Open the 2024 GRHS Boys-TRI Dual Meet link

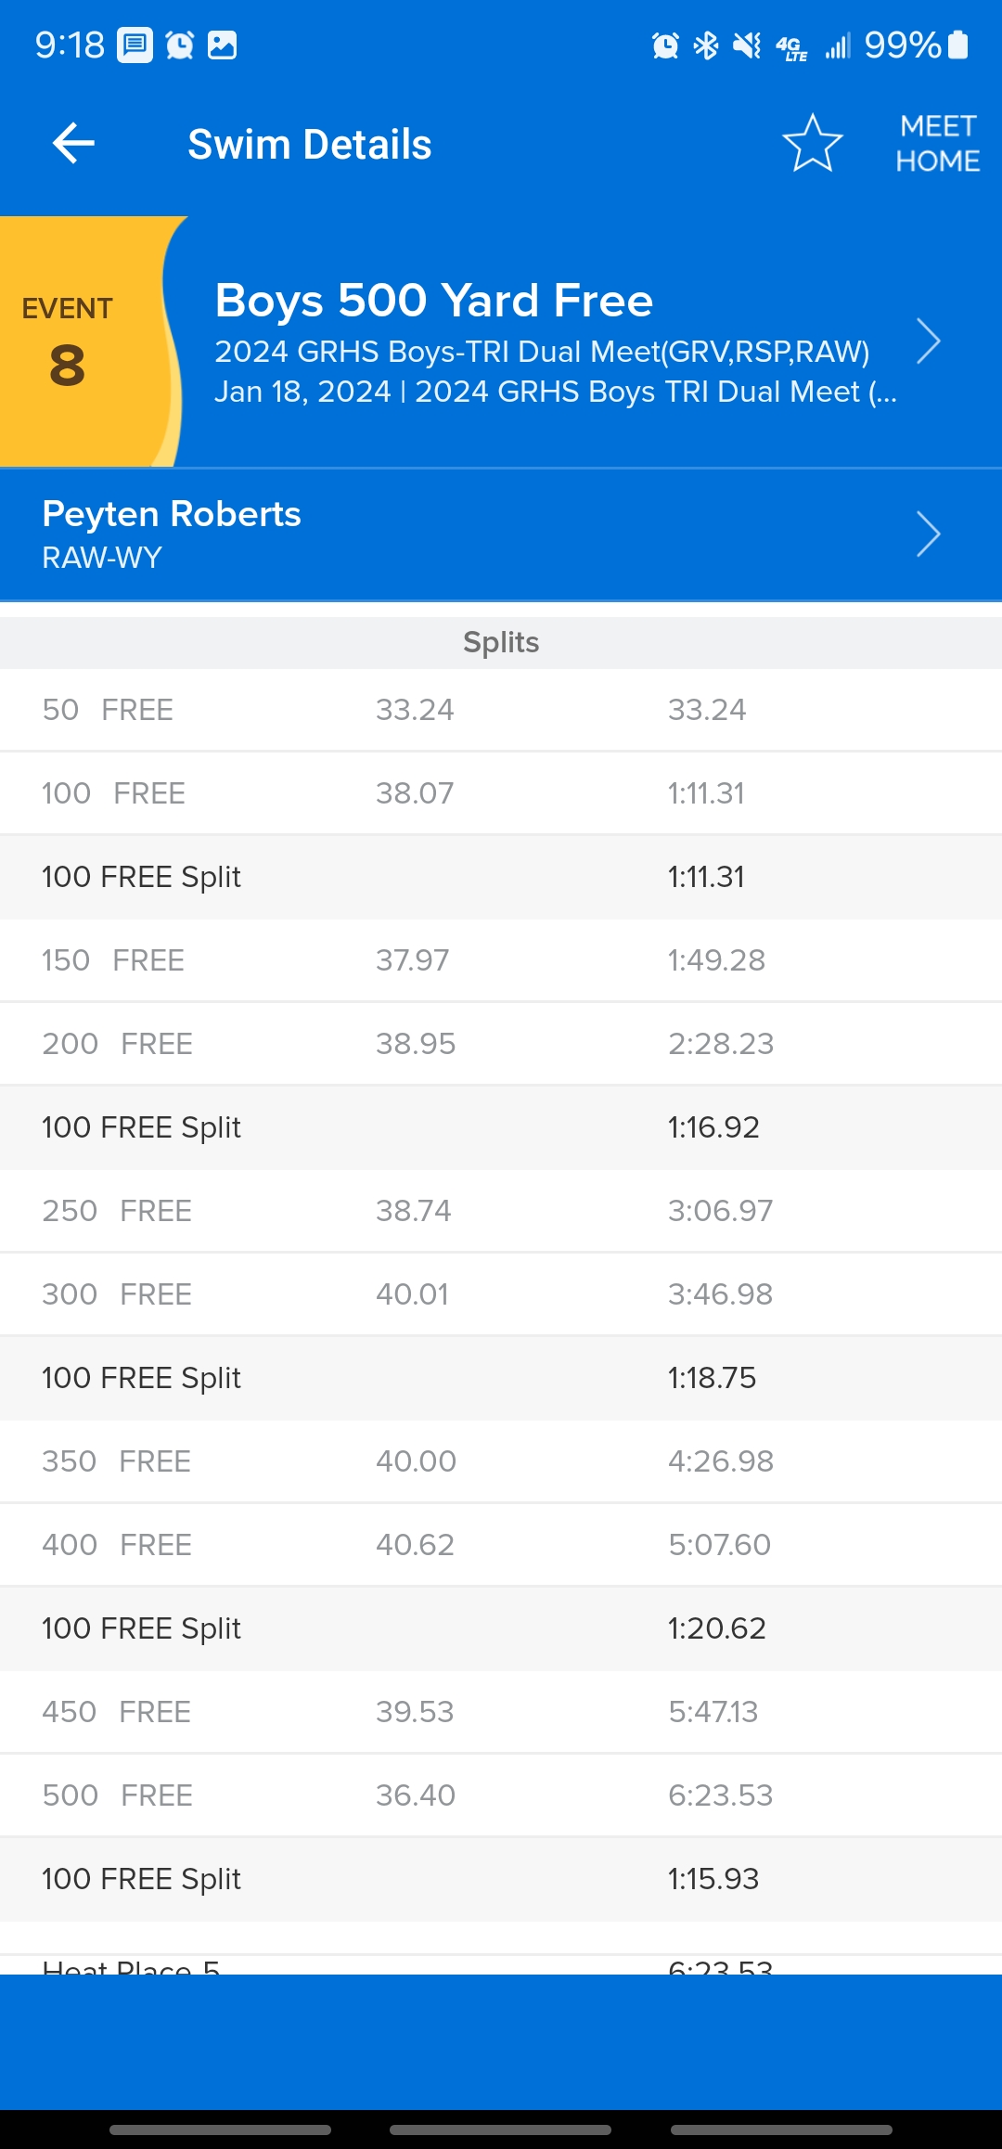pos(542,352)
